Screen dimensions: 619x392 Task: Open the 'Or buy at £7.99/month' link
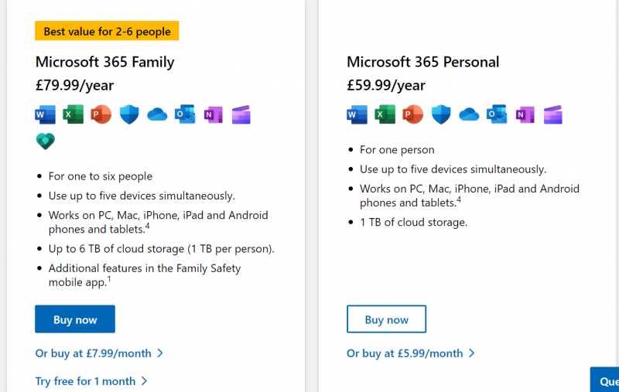coord(94,353)
